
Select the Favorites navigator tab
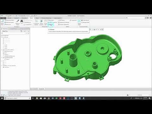[21, 29]
